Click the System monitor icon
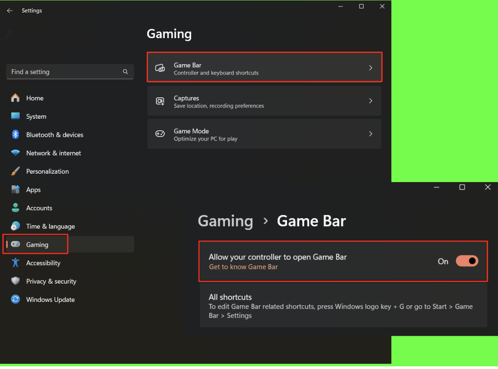 pos(15,116)
